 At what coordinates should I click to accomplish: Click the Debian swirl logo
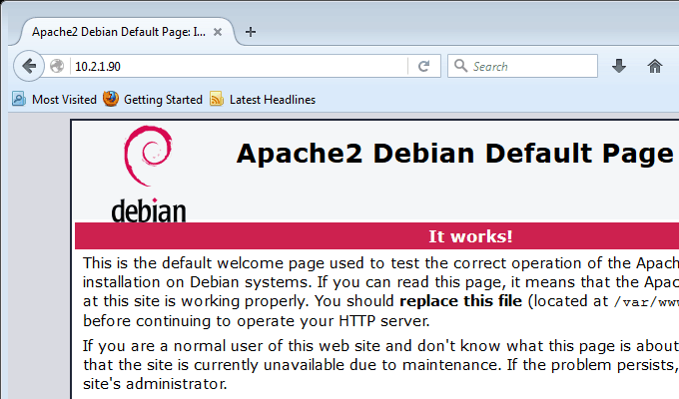[x=148, y=156]
